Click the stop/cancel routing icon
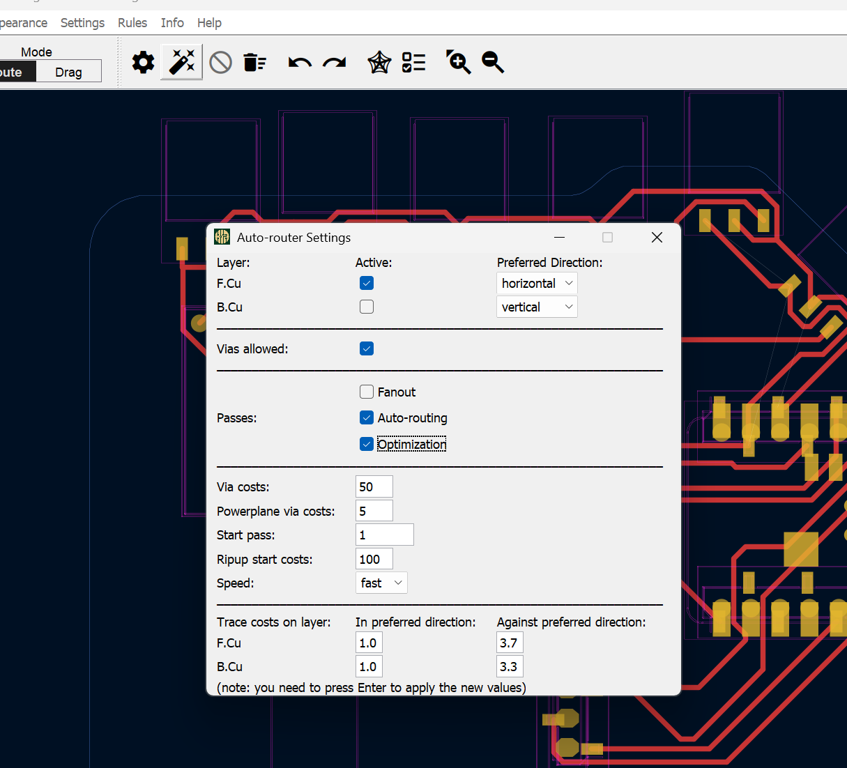This screenshot has width=847, height=768. pyautogui.click(x=220, y=62)
